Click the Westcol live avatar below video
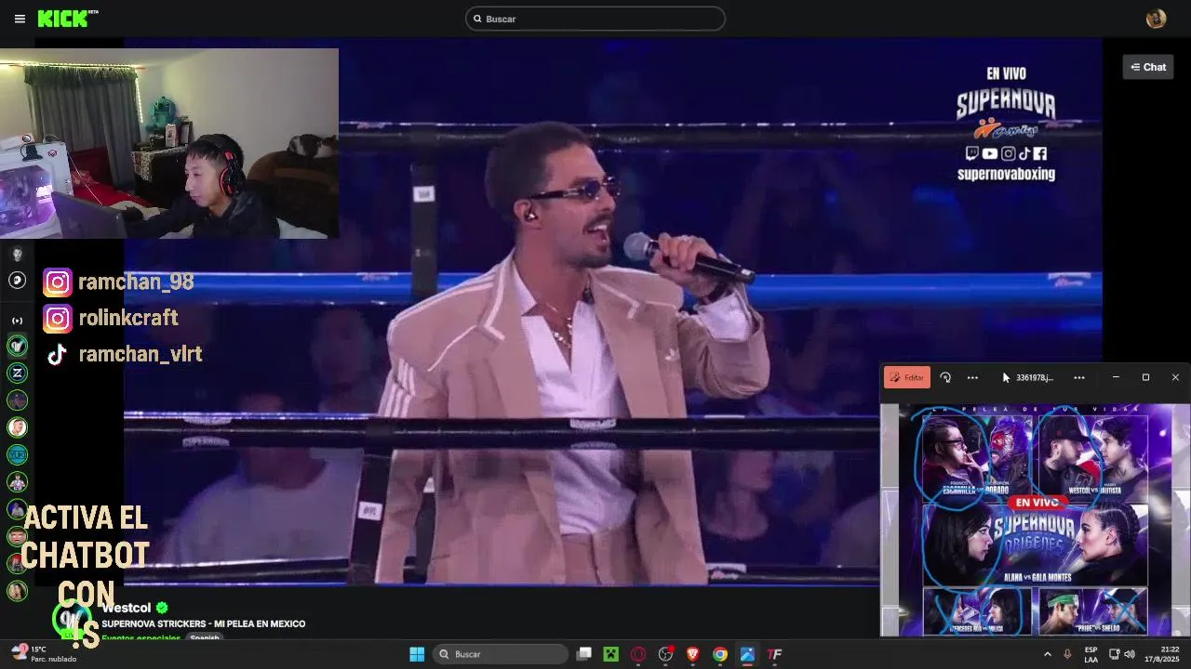Image resolution: width=1191 pixels, height=669 pixels. tap(73, 620)
